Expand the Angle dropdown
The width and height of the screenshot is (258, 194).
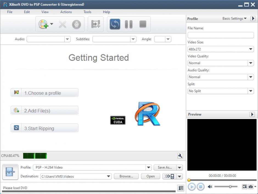(168, 39)
